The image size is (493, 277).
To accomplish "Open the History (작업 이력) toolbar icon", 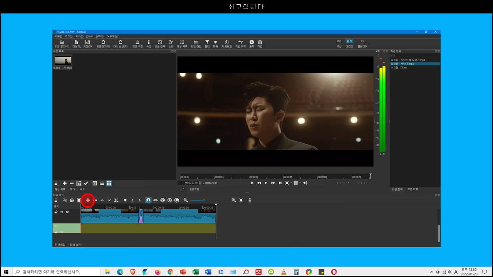I will tap(240, 42).
